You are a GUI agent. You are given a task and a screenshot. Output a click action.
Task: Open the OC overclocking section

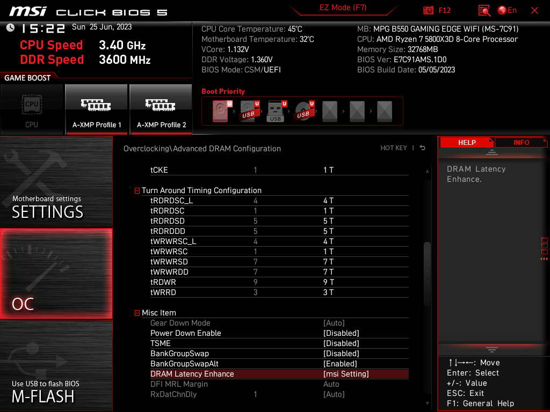(56, 274)
